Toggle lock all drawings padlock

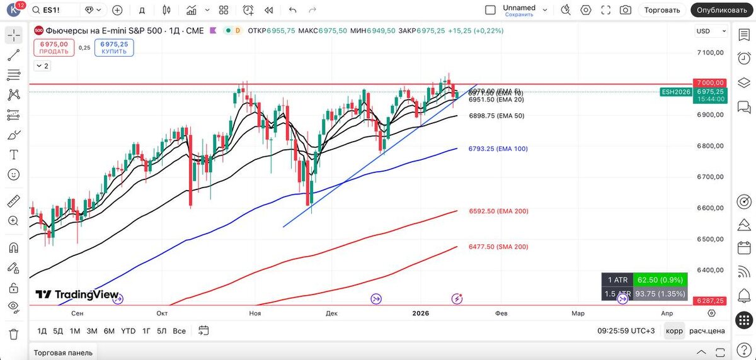13,288
